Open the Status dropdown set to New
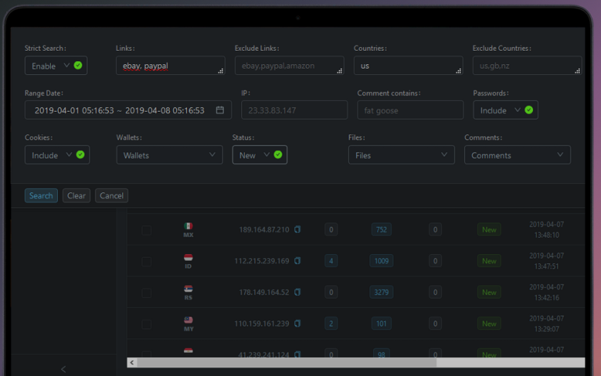The image size is (601, 376). 260,155
